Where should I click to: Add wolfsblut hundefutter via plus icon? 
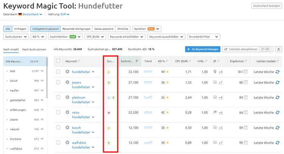click(x=67, y=142)
